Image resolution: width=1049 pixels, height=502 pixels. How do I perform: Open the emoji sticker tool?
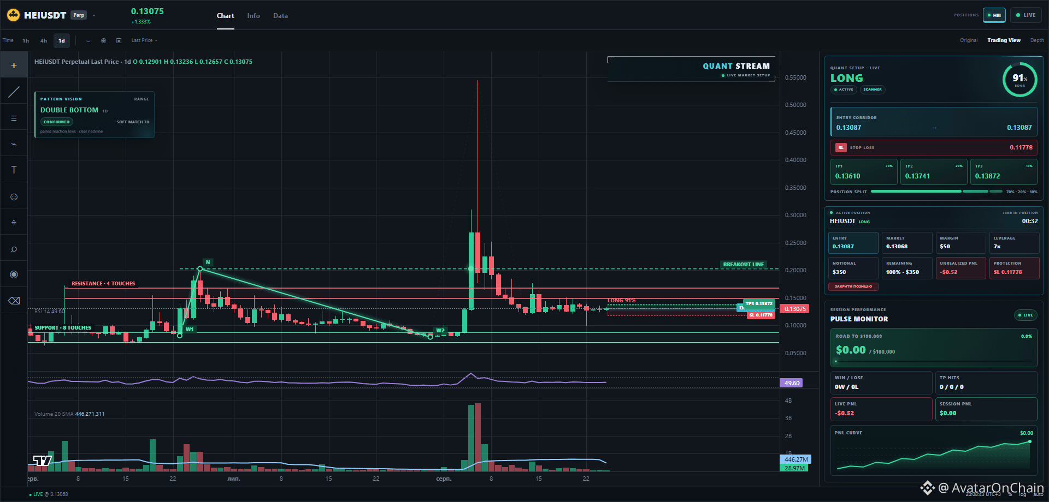coord(14,196)
